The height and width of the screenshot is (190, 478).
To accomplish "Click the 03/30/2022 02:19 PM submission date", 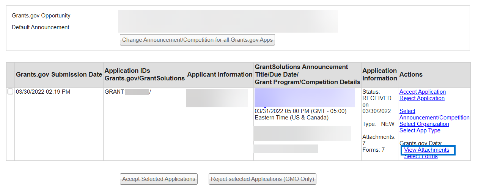I will click(x=43, y=92).
